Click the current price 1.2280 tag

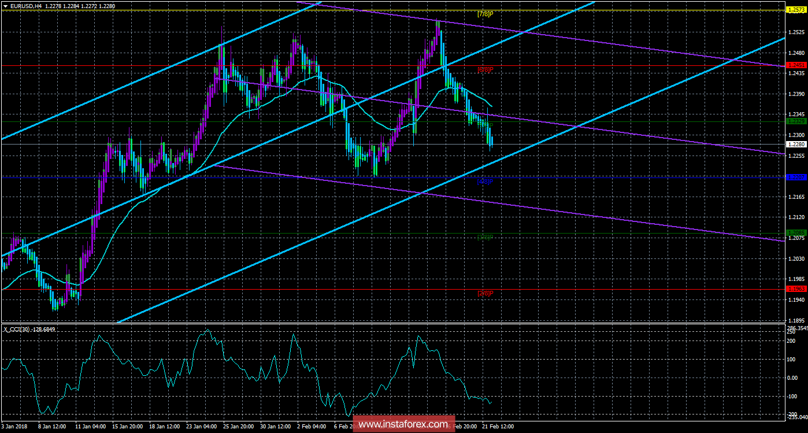point(796,144)
